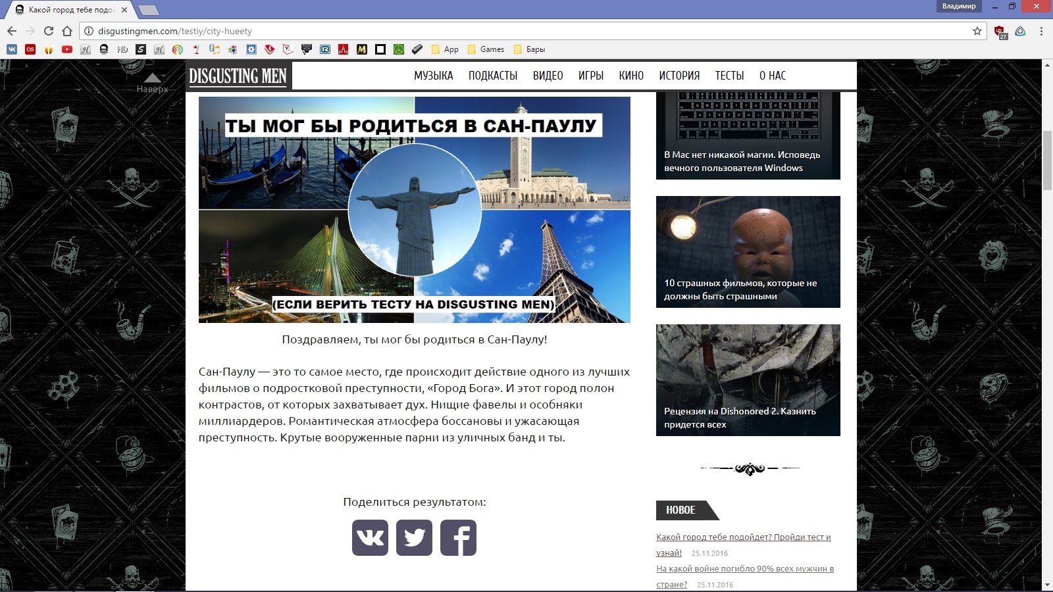The height and width of the screenshot is (592, 1053).
Task: Share result on Twitter
Action: 414,537
